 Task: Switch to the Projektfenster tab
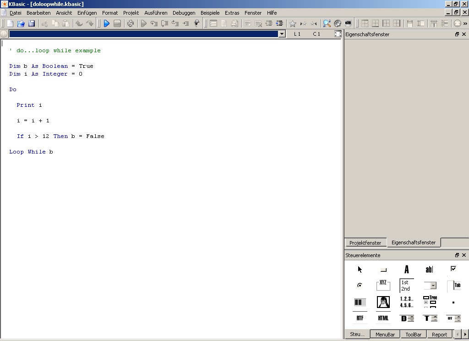tap(365, 243)
